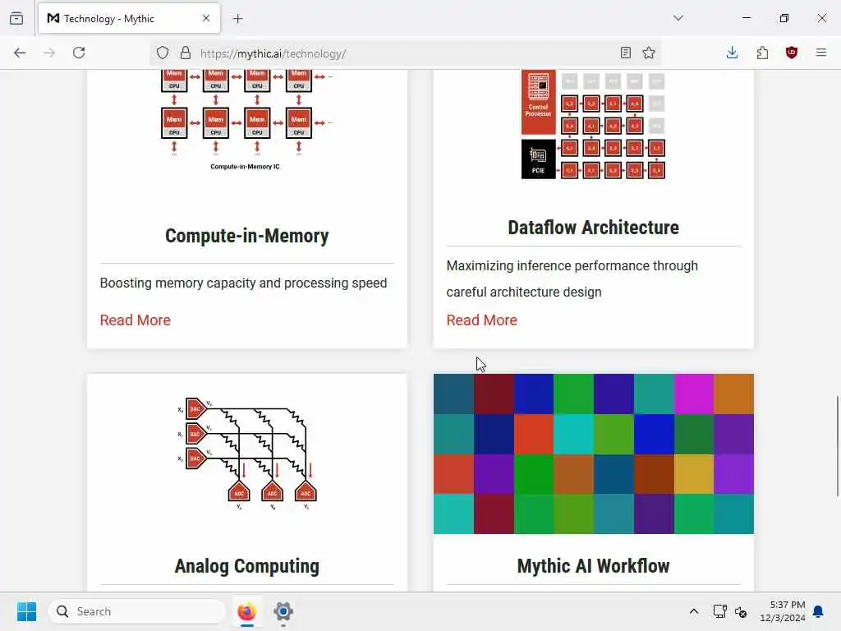The width and height of the screenshot is (841, 631).
Task: Open the downloads panel
Action: point(732,53)
